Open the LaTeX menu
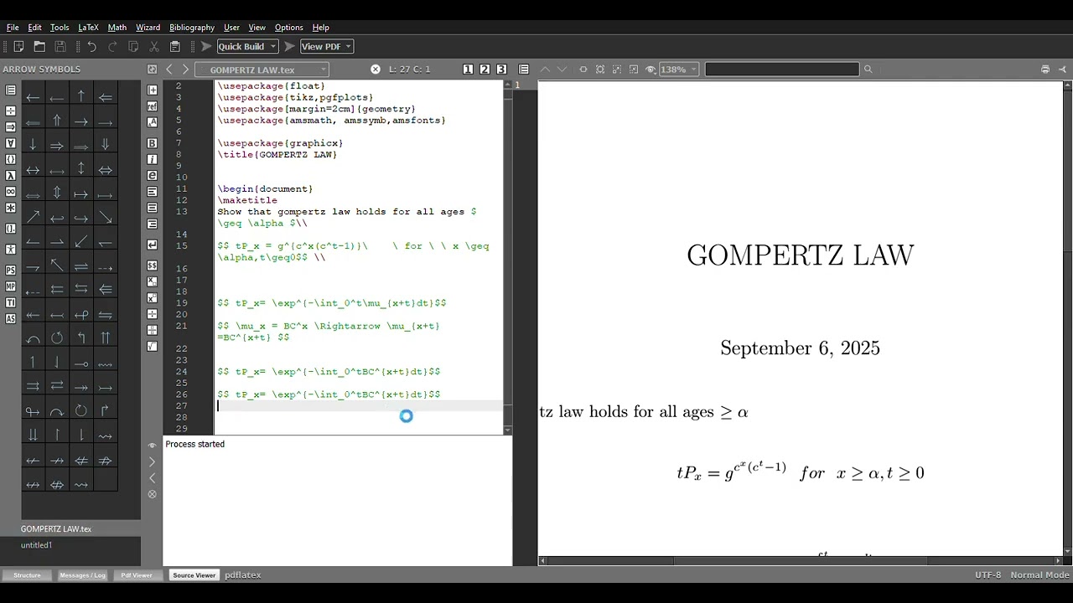The image size is (1073, 603). click(88, 28)
